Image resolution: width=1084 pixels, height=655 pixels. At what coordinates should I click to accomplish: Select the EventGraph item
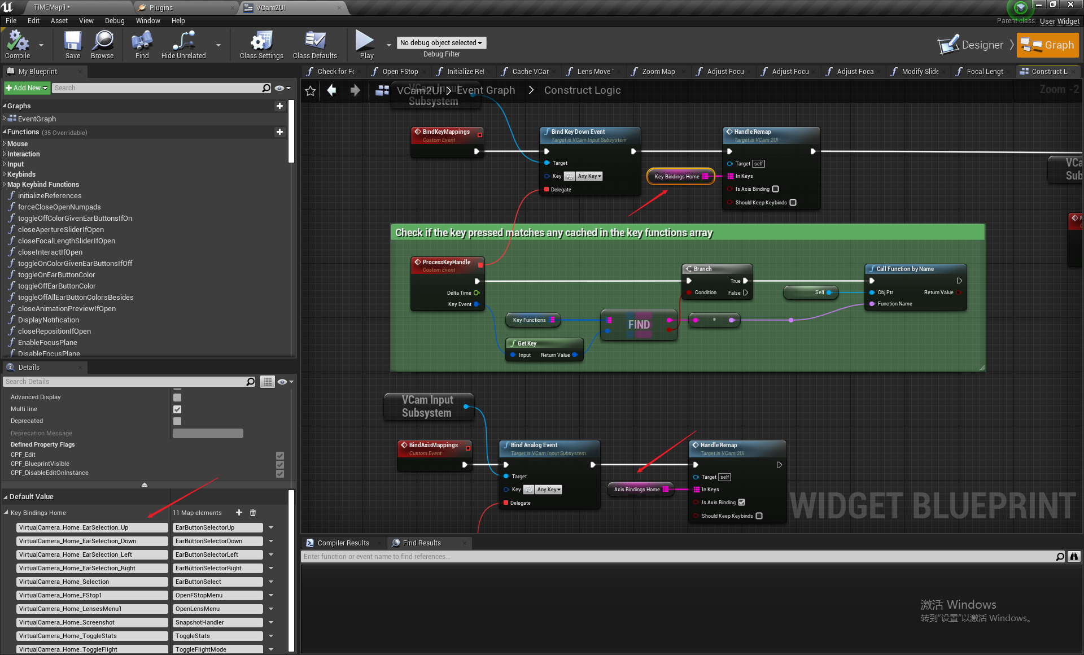[37, 119]
